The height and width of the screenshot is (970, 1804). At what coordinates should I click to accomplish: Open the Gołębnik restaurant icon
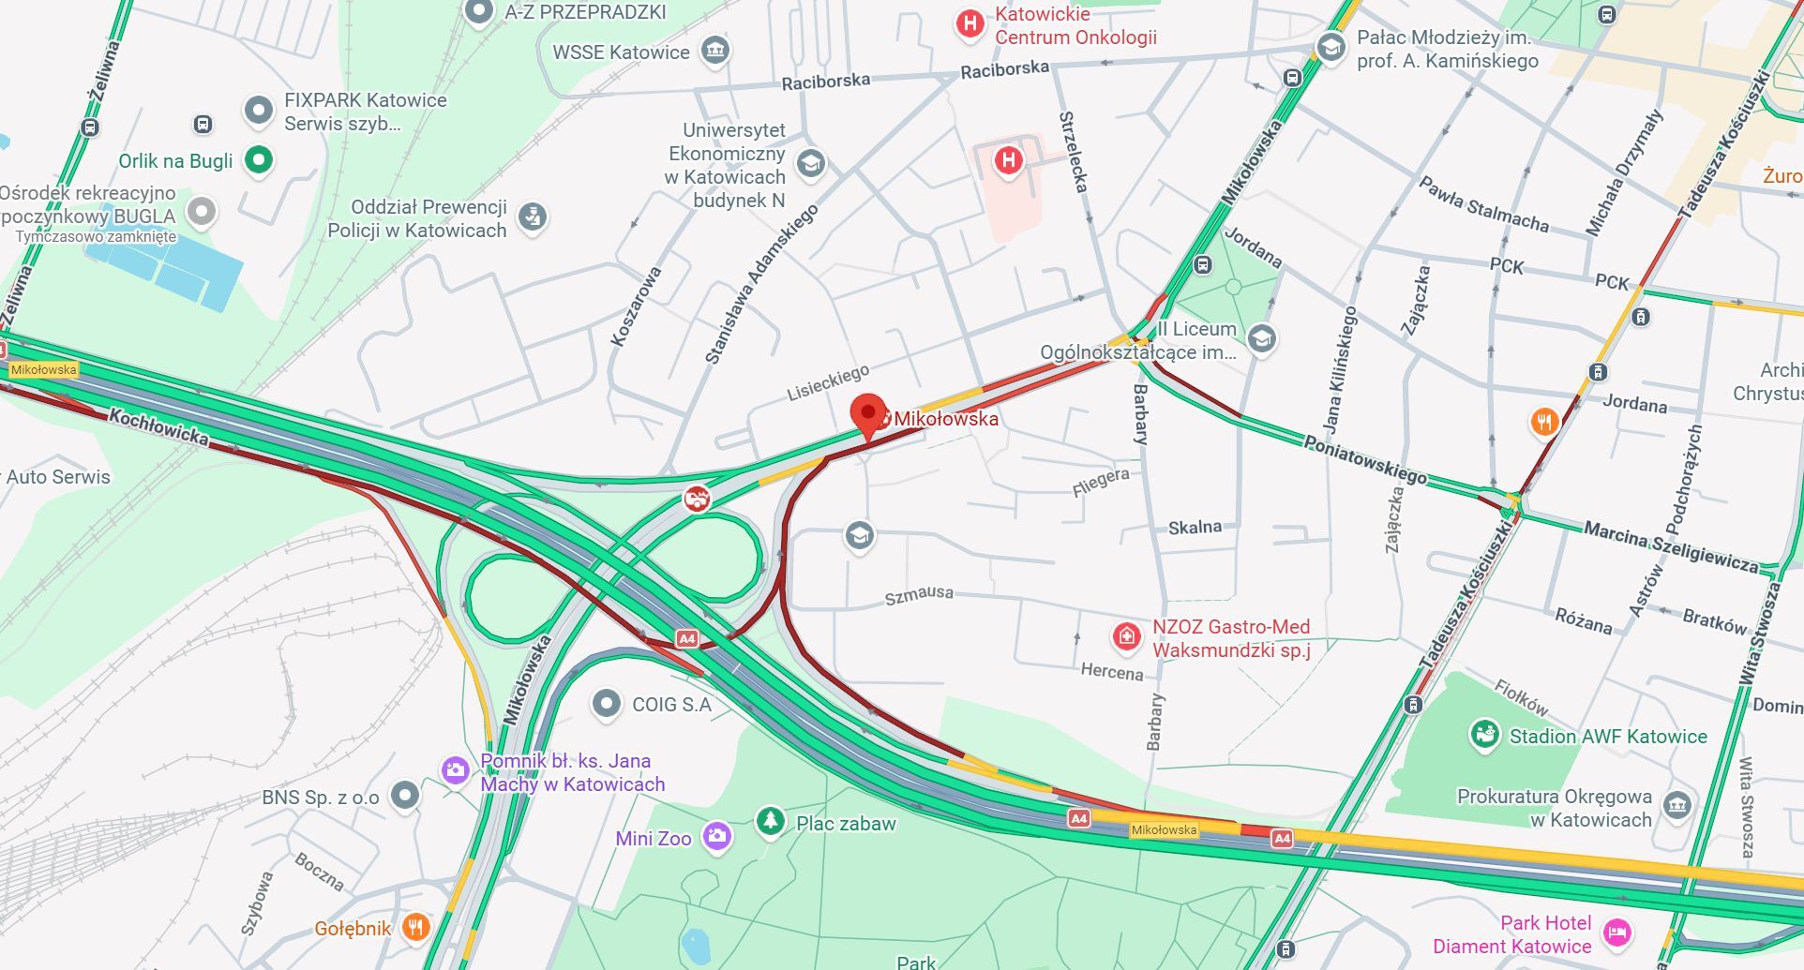tap(415, 928)
